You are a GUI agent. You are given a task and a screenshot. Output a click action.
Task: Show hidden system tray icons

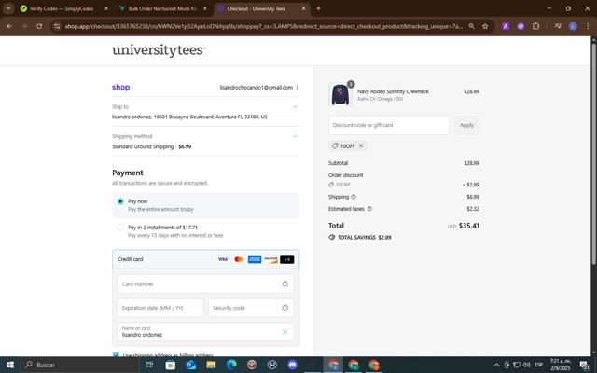click(496, 365)
